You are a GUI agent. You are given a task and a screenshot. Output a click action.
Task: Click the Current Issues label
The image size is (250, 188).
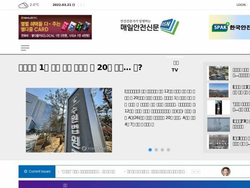tap(37, 171)
